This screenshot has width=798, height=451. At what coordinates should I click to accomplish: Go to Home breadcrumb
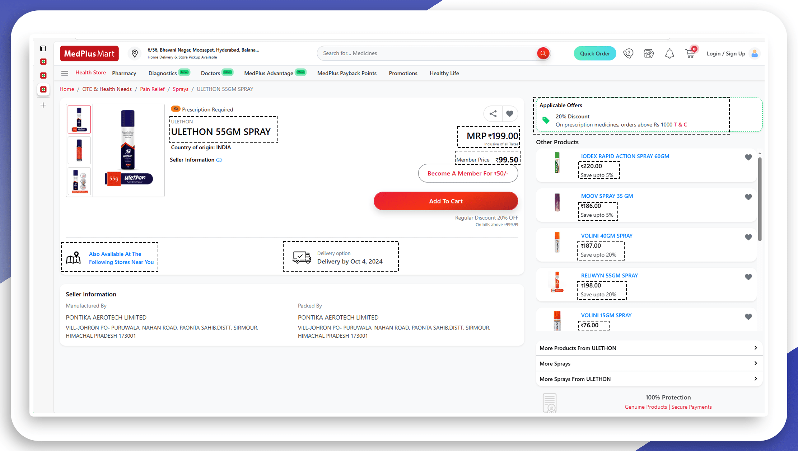(x=67, y=89)
